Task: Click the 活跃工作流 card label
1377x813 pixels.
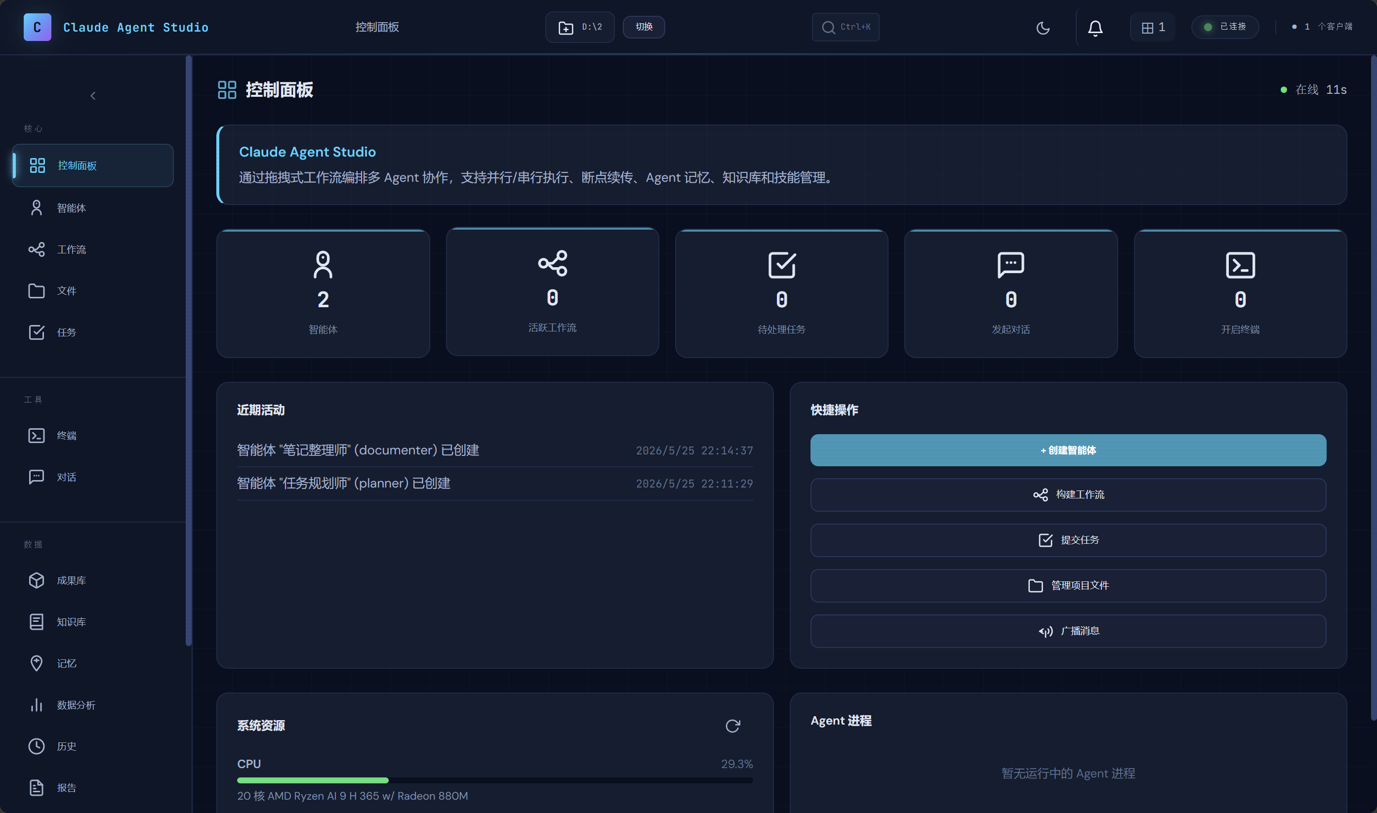Action: [x=552, y=327]
